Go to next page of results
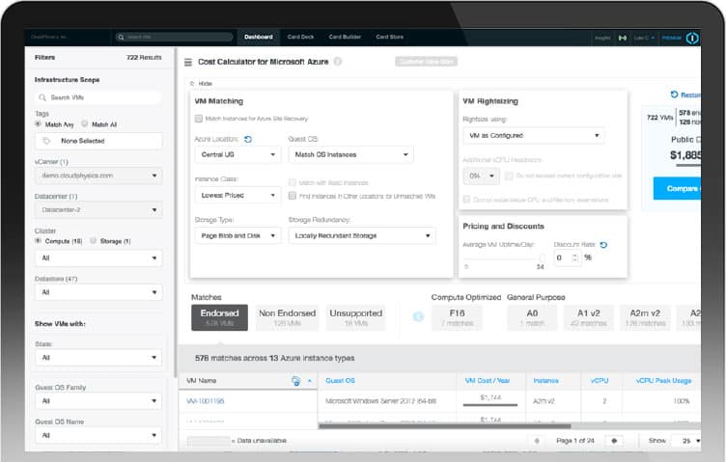The image size is (726, 462). [x=614, y=441]
